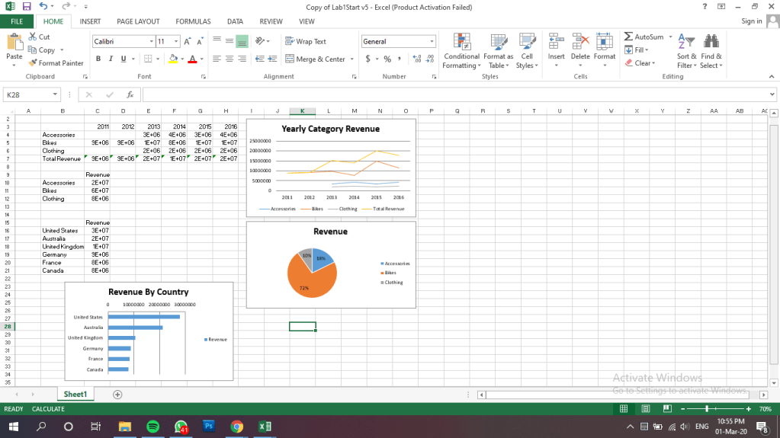
Task: Switch to the PAGE LAYOUT tab
Action: 138,21
